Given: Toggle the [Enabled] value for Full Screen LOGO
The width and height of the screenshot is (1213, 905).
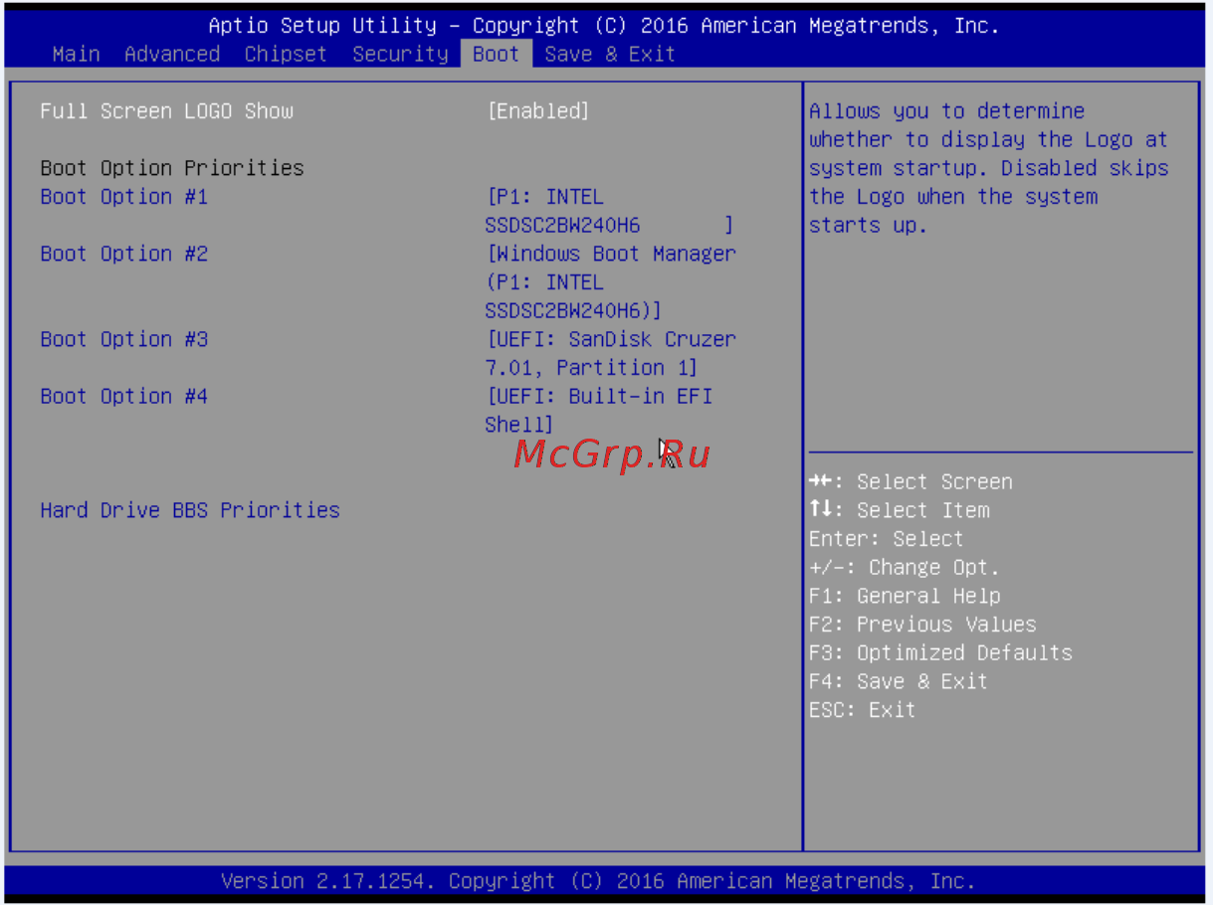Looking at the screenshot, I should (537, 110).
